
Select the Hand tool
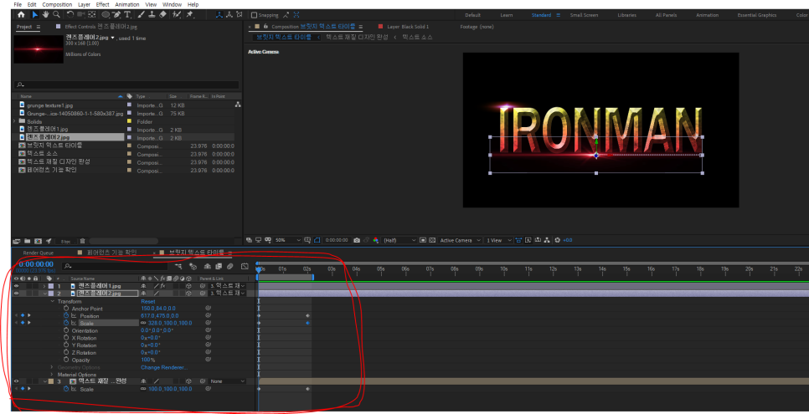coord(45,15)
